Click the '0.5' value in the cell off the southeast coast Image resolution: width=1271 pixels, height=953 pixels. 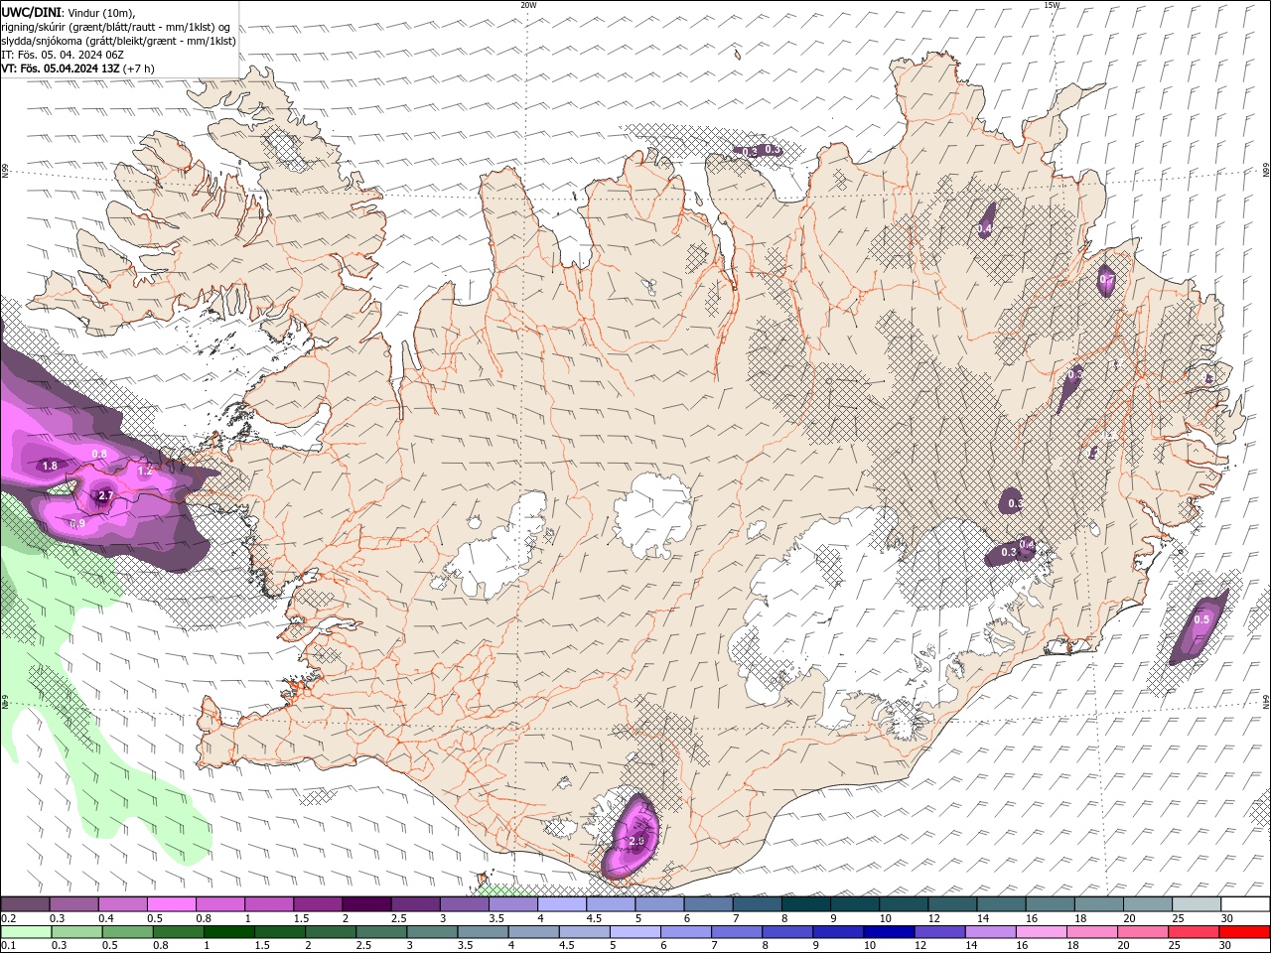click(x=1201, y=619)
